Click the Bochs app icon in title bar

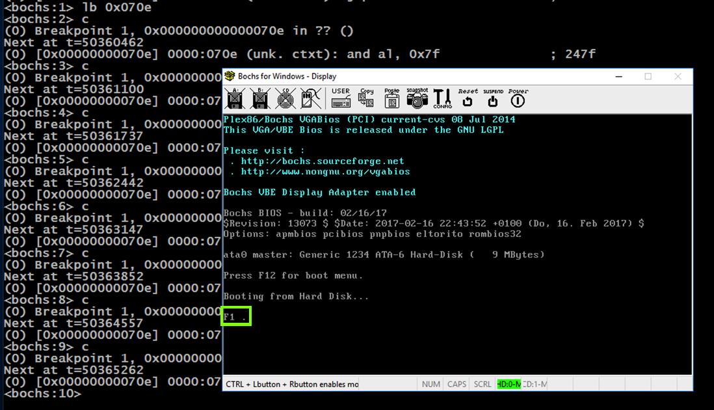(230, 76)
